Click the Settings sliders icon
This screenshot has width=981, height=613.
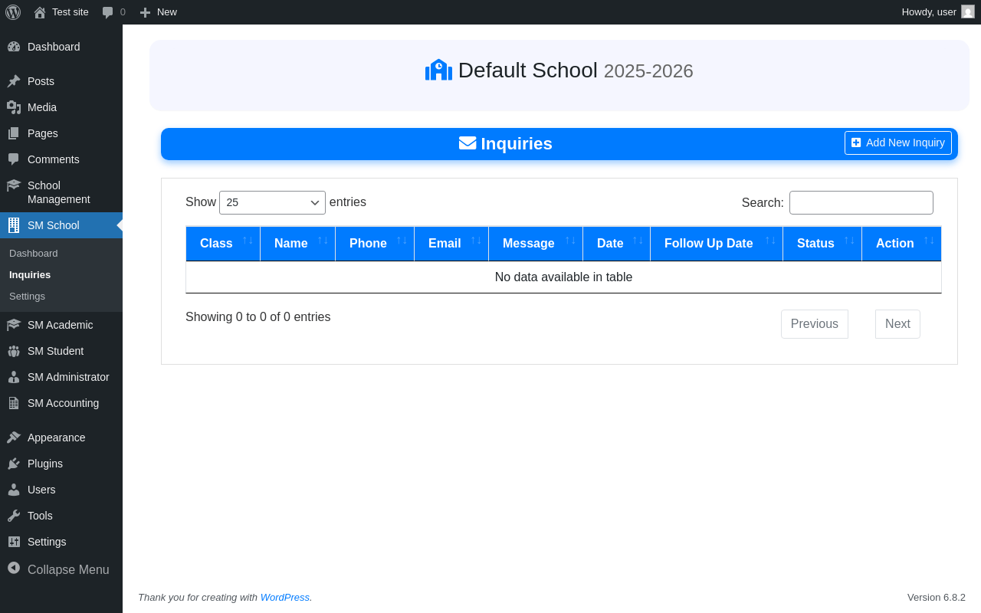14,542
